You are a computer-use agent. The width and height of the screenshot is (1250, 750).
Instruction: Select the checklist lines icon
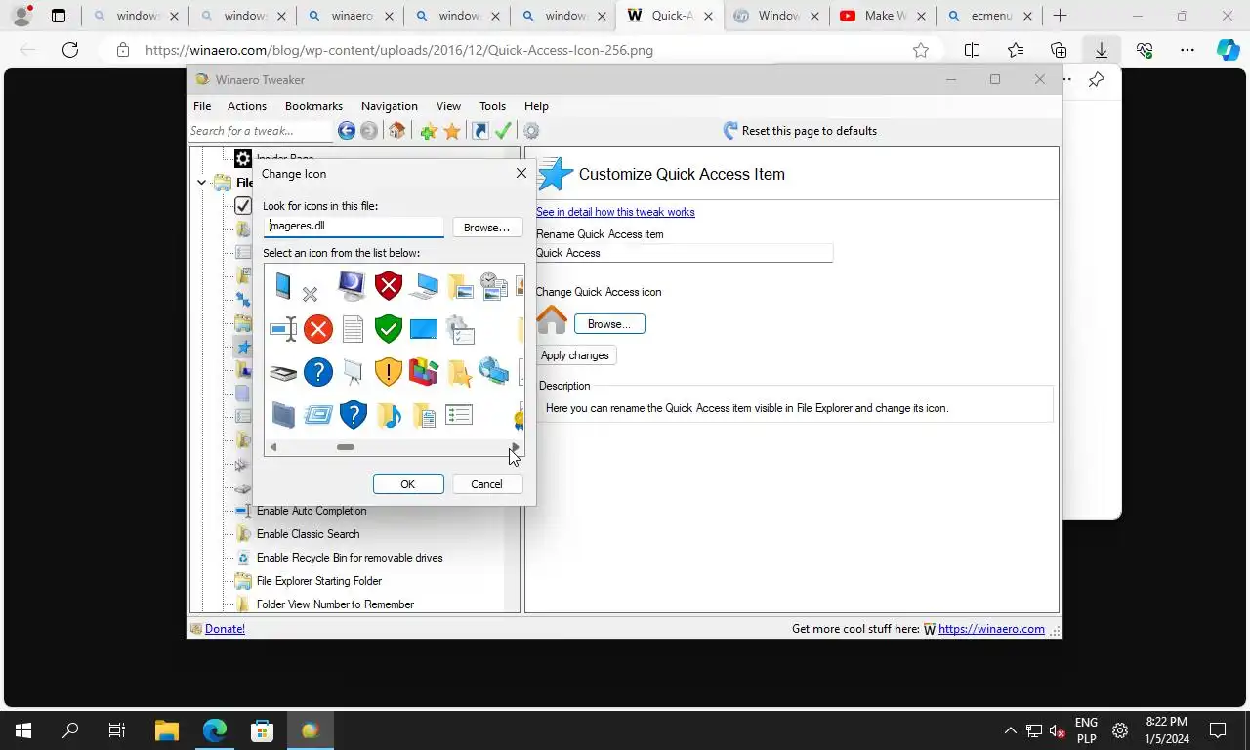click(x=459, y=415)
